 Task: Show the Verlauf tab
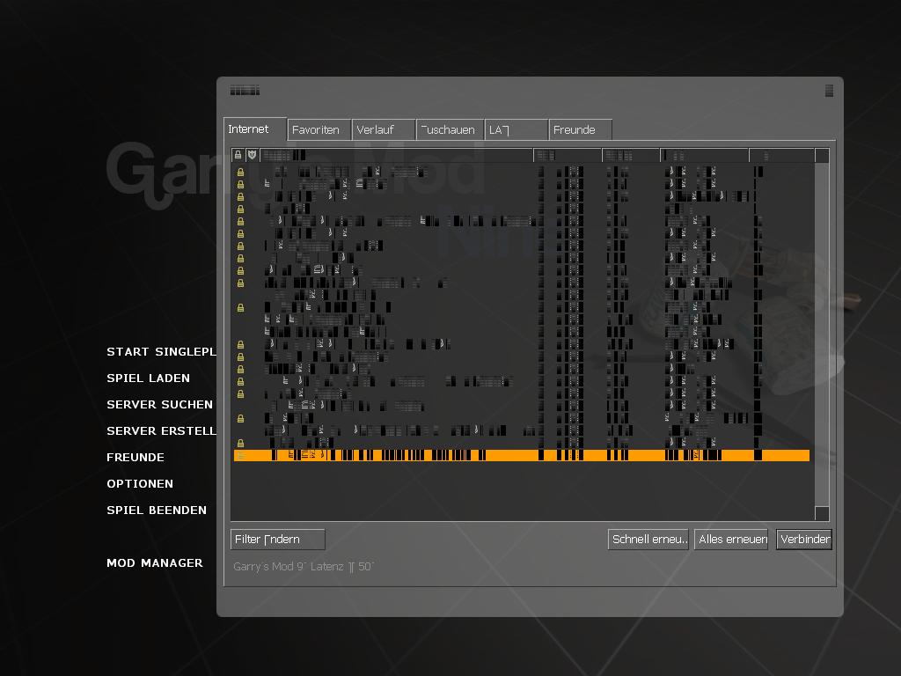click(x=384, y=130)
